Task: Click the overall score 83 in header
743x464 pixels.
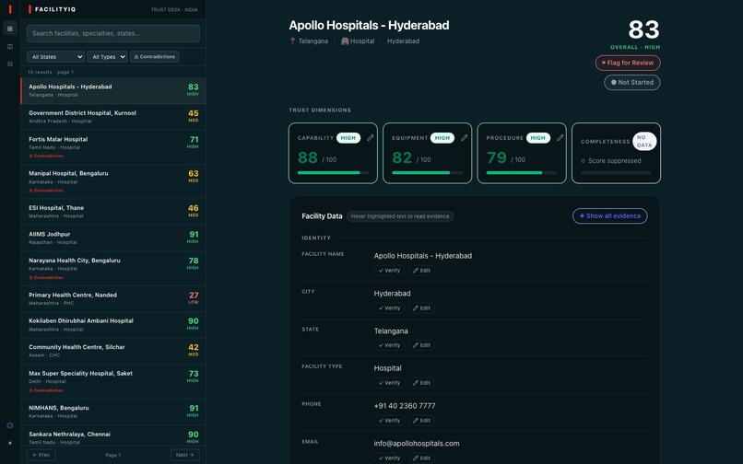Action: pos(643,29)
